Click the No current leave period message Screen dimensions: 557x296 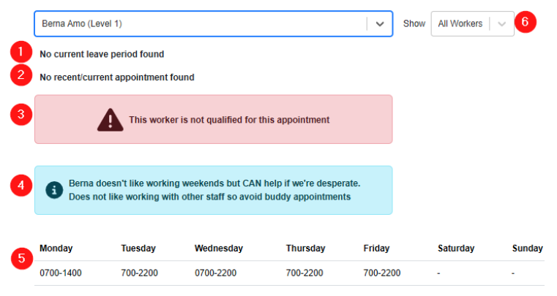coord(102,54)
